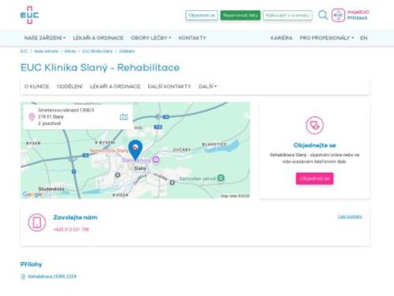Open map view icon in address box
394x296 pixels.
pos(124,117)
